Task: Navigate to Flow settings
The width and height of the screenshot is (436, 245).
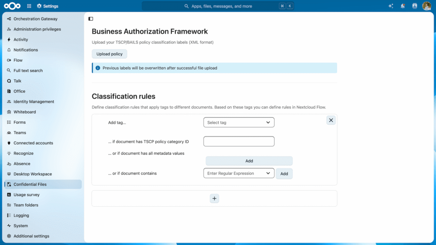Action: tap(43, 60)
